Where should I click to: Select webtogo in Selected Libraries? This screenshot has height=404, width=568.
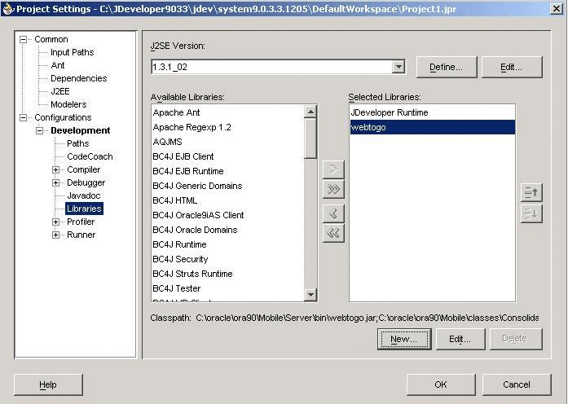(432, 127)
